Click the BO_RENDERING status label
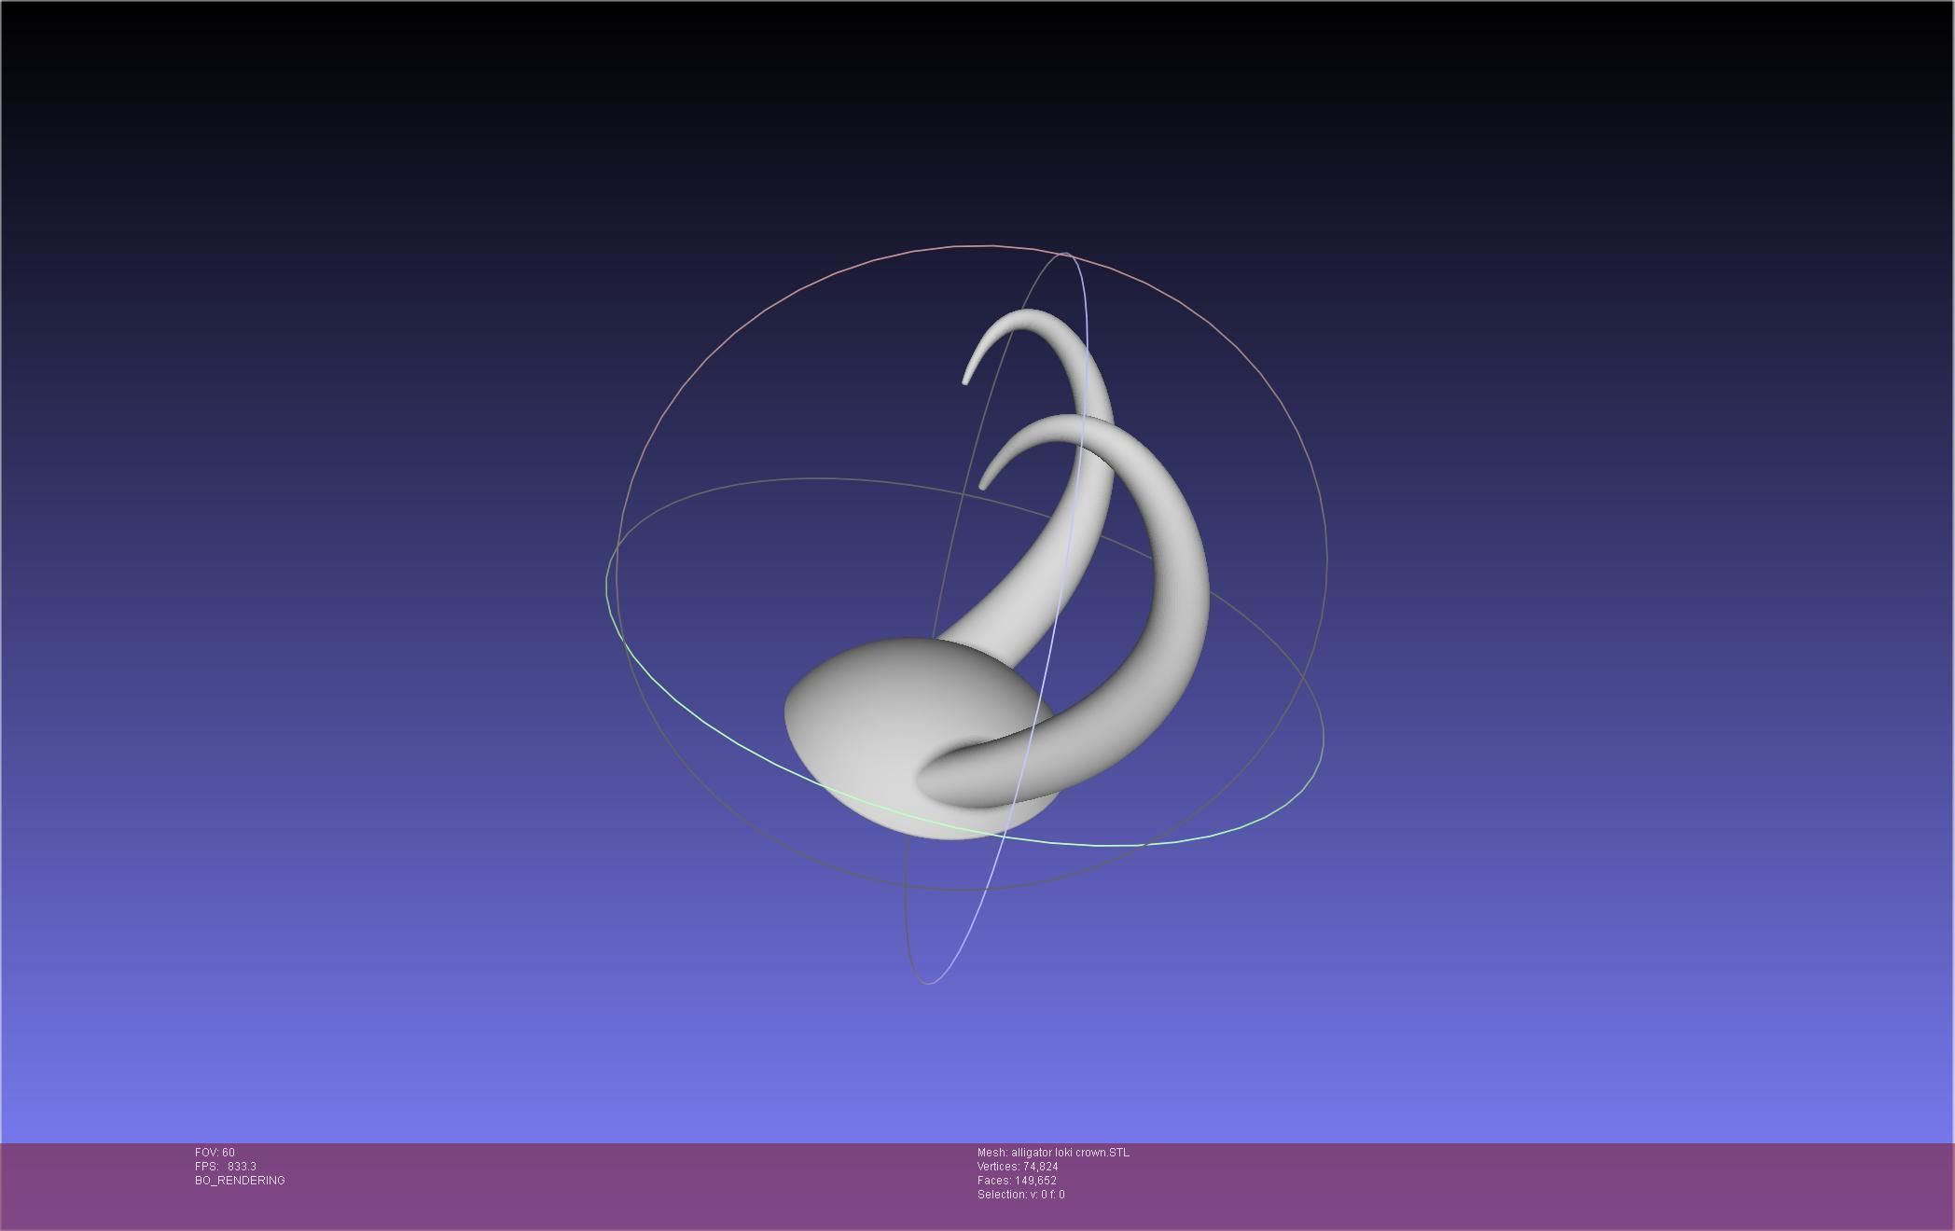 (x=240, y=1181)
